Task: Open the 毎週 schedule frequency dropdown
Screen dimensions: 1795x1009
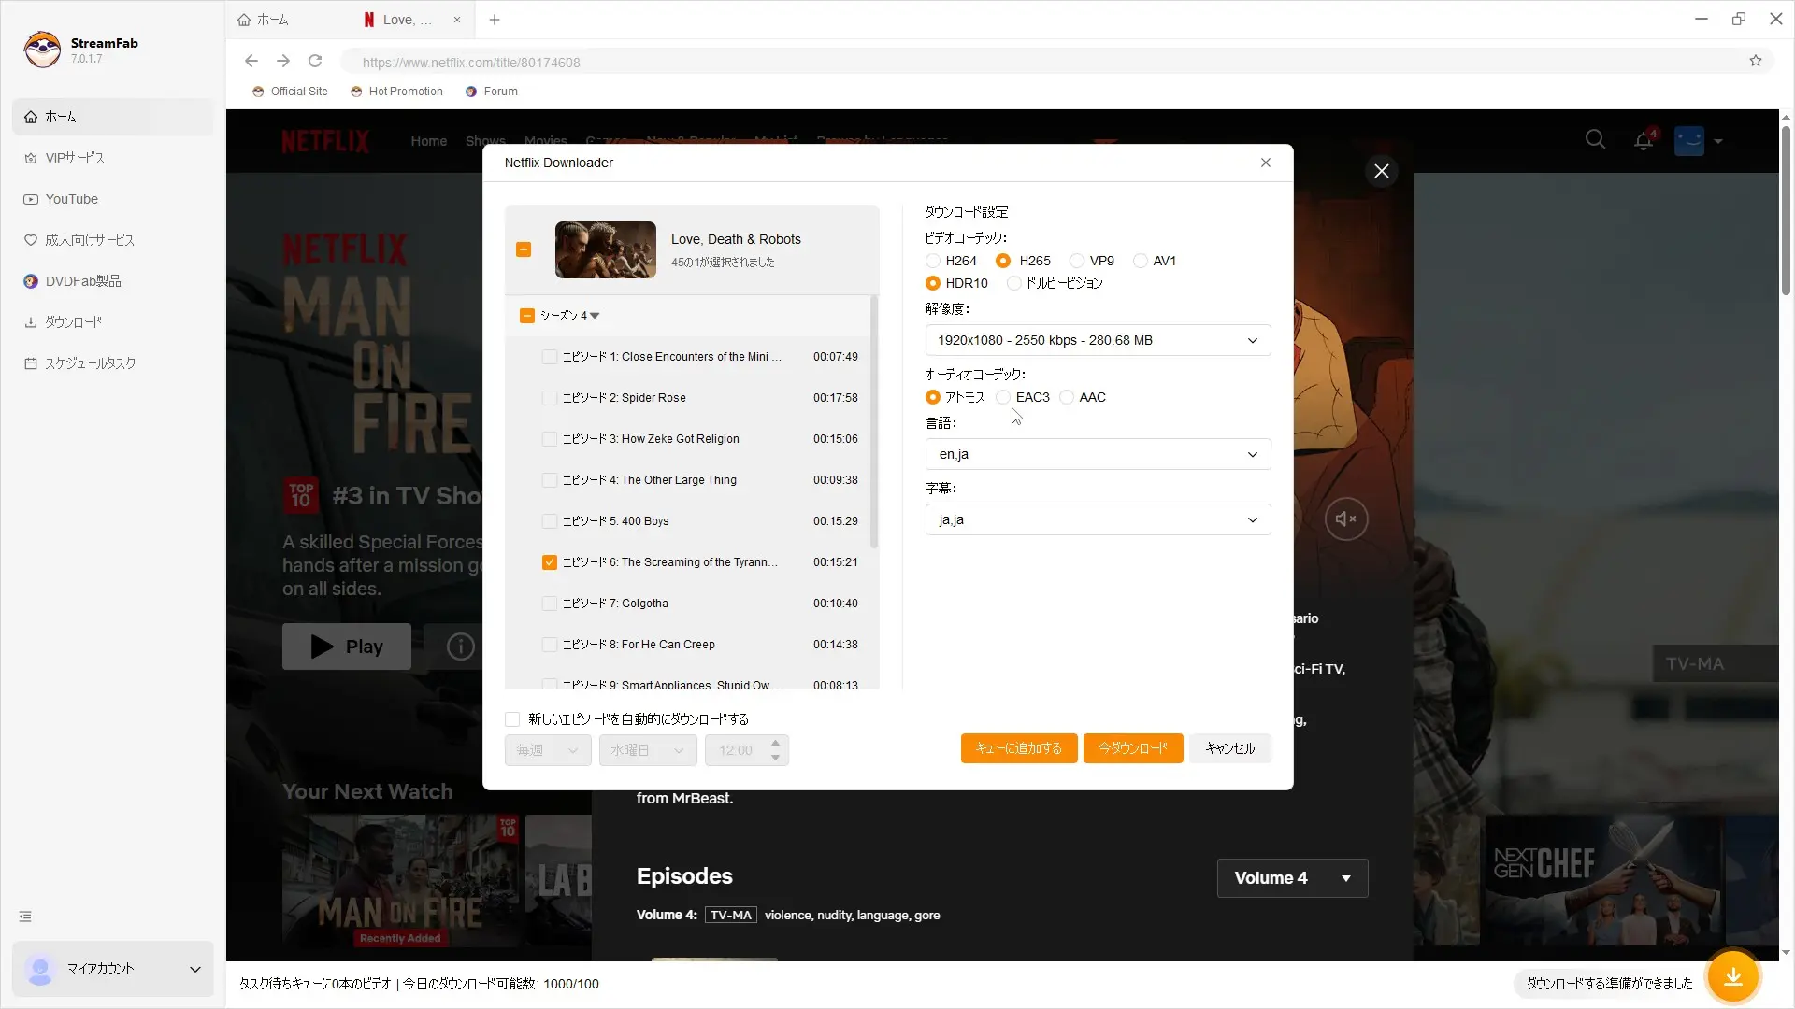Action: [x=548, y=750]
